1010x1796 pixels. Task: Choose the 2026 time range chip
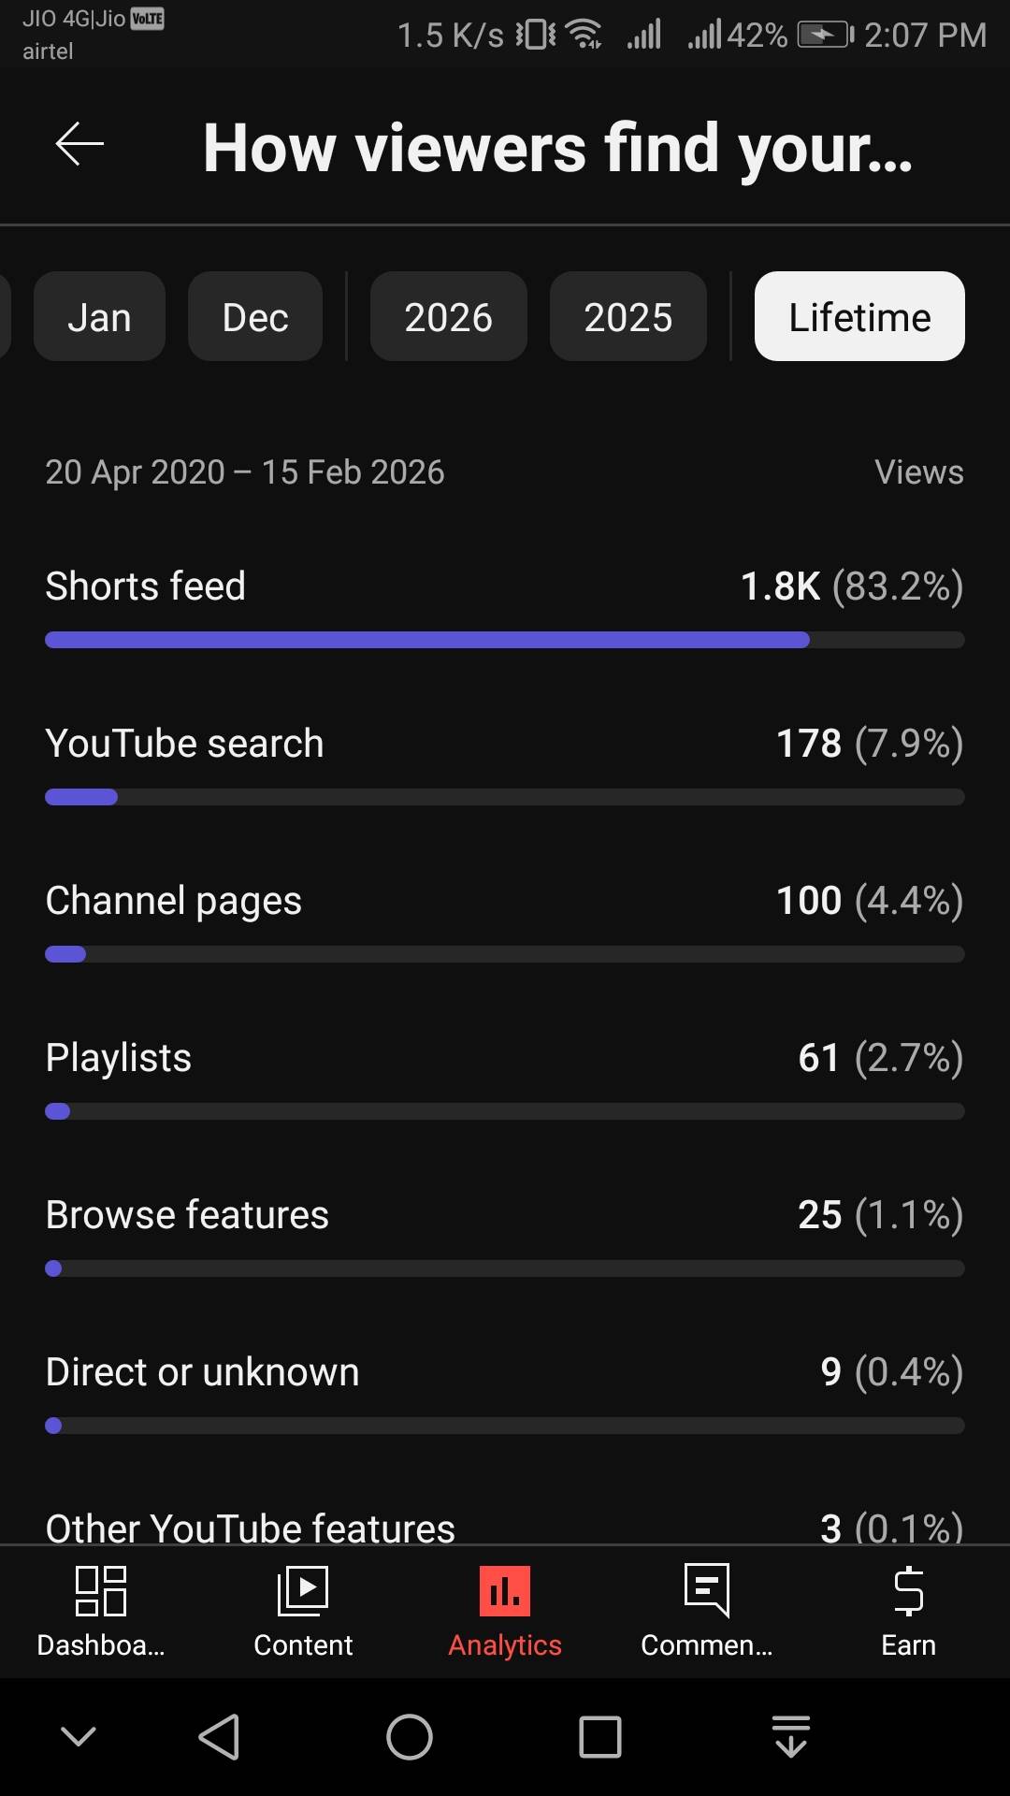click(448, 317)
